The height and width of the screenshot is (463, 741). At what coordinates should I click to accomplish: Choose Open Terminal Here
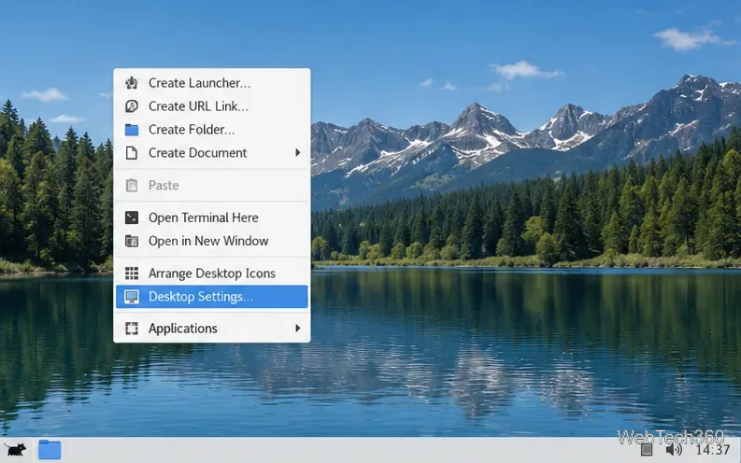click(x=212, y=217)
